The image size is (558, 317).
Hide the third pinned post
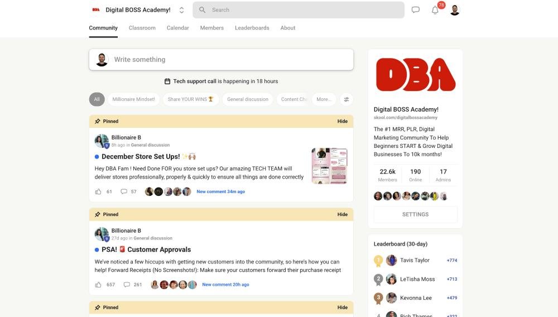(x=343, y=308)
